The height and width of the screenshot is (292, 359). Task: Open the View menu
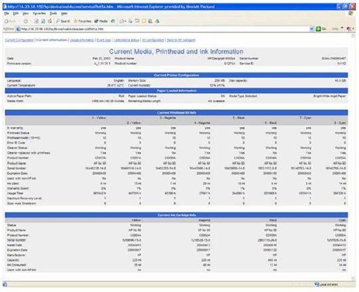pos(25,13)
